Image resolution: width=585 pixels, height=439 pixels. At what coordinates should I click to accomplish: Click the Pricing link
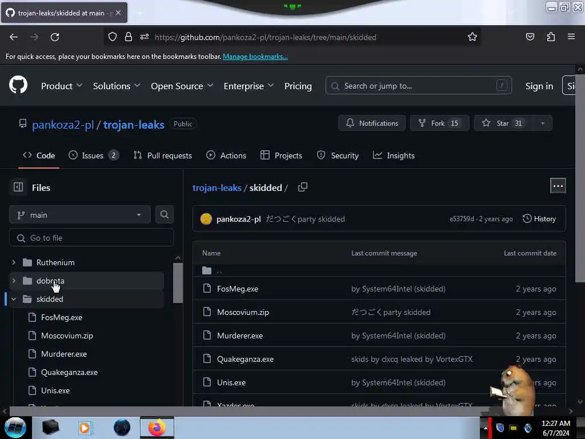pyautogui.click(x=298, y=86)
